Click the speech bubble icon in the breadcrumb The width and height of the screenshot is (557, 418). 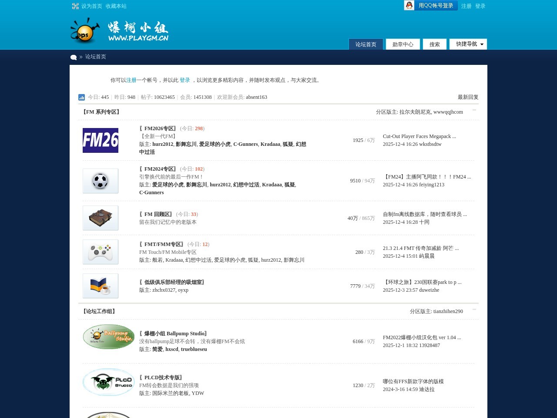click(74, 57)
